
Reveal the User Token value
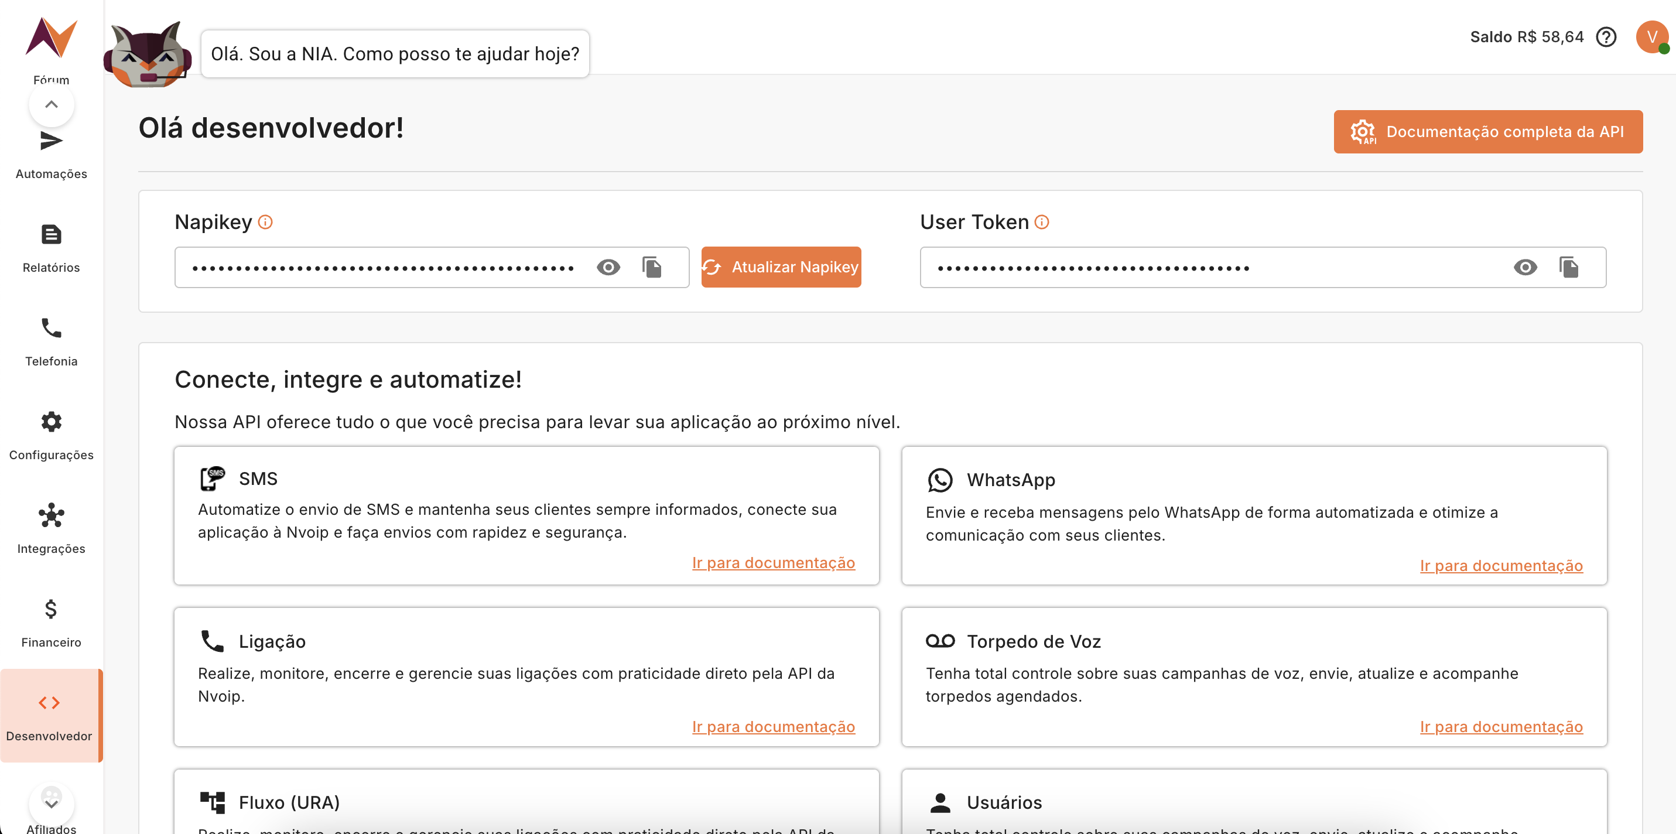tap(1525, 268)
